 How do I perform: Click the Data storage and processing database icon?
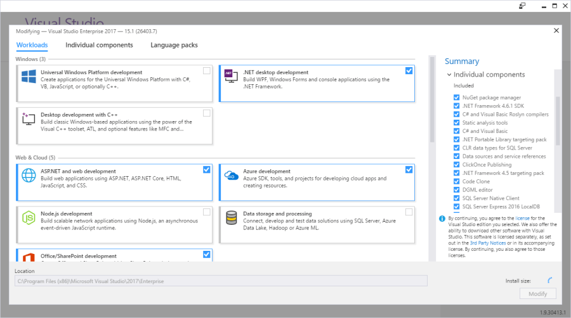click(x=231, y=218)
